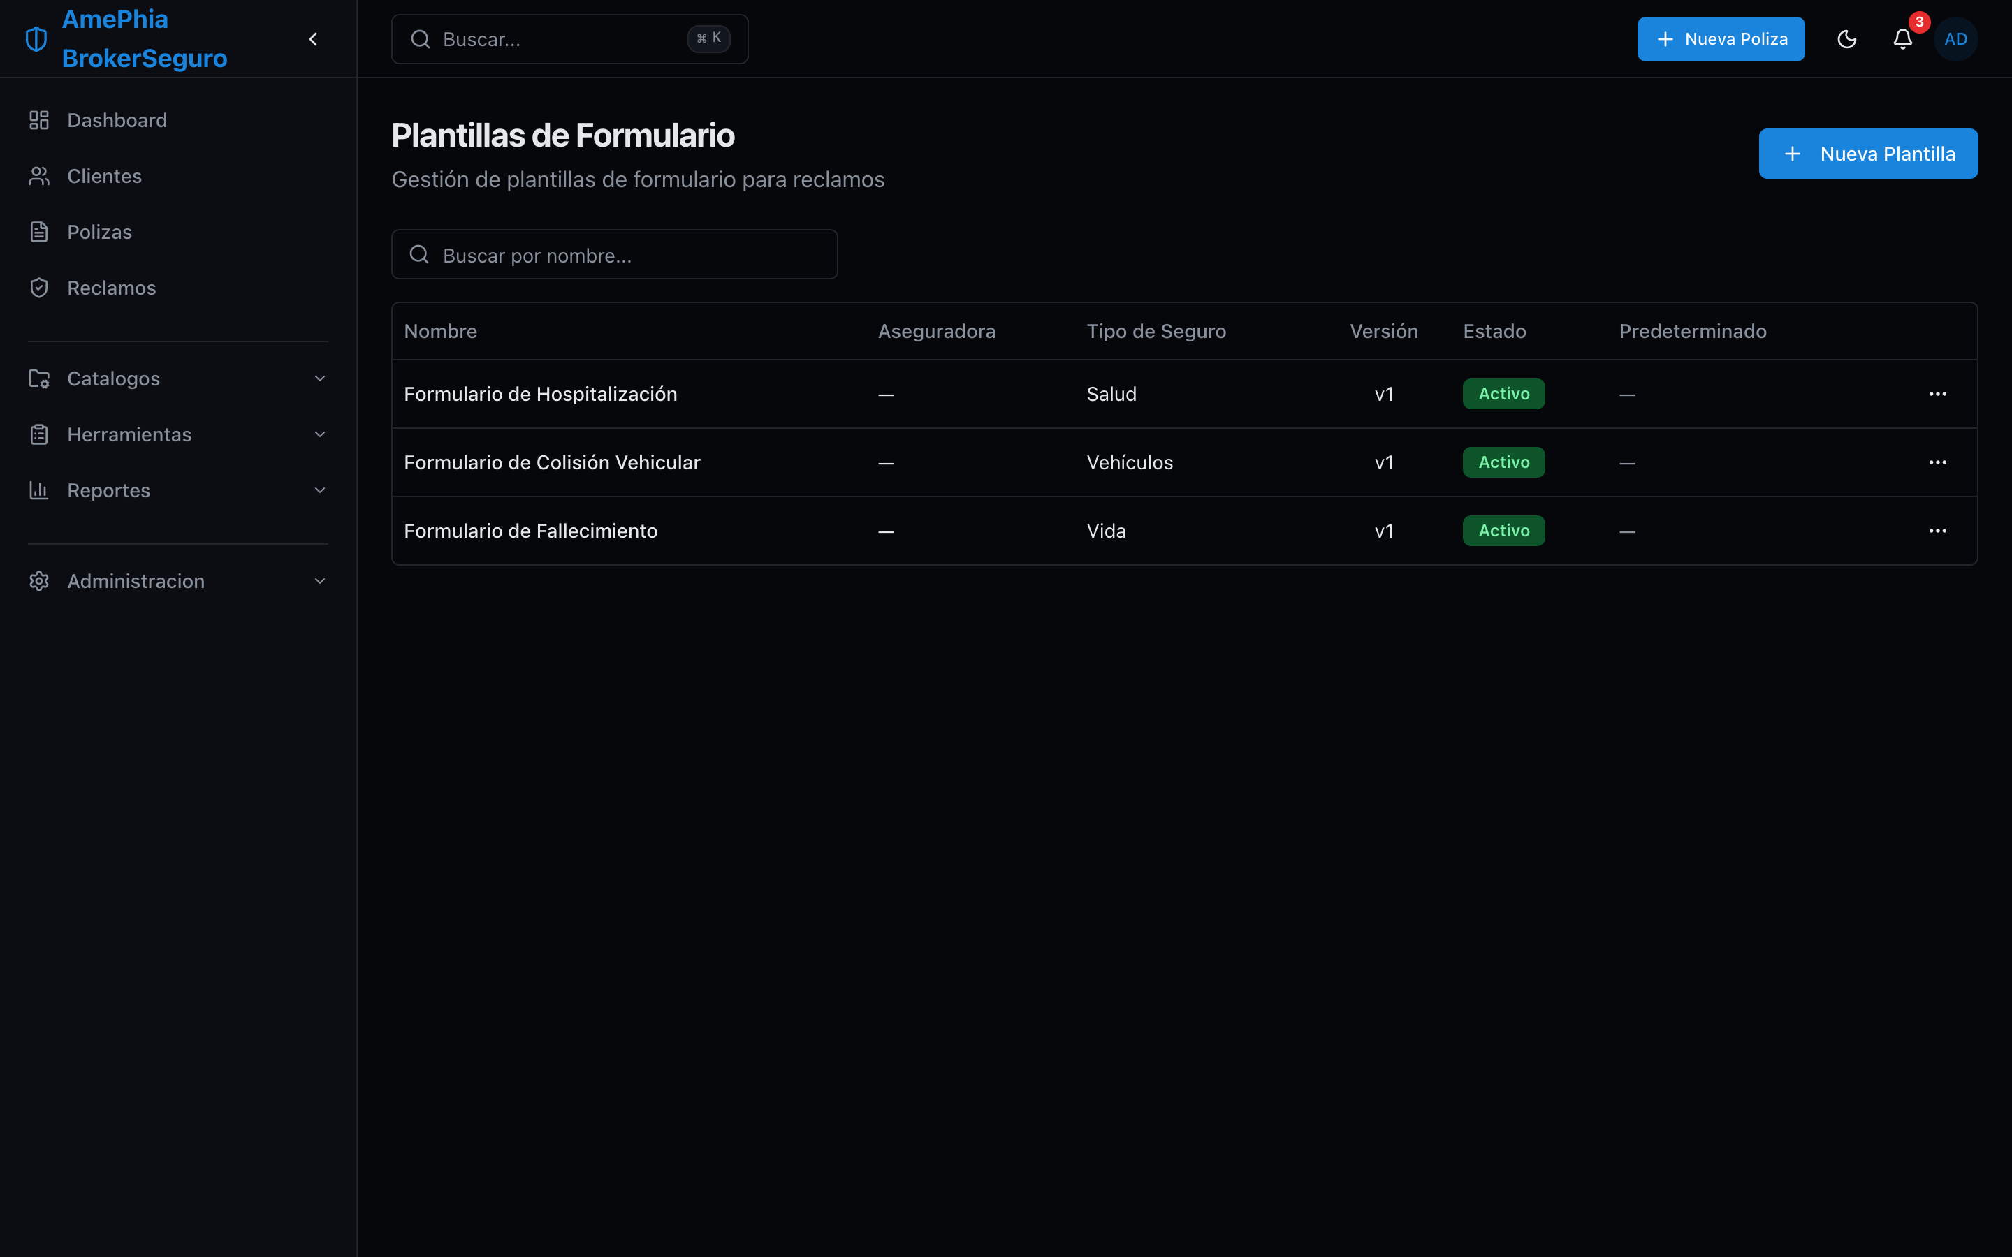Screen dimensions: 2012x1257
Task: Click the Aseguradora column header
Action: click(x=936, y=331)
